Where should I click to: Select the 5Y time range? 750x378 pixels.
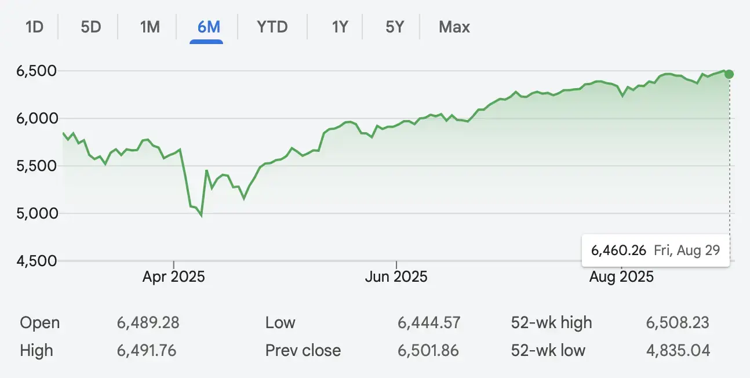click(x=395, y=27)
